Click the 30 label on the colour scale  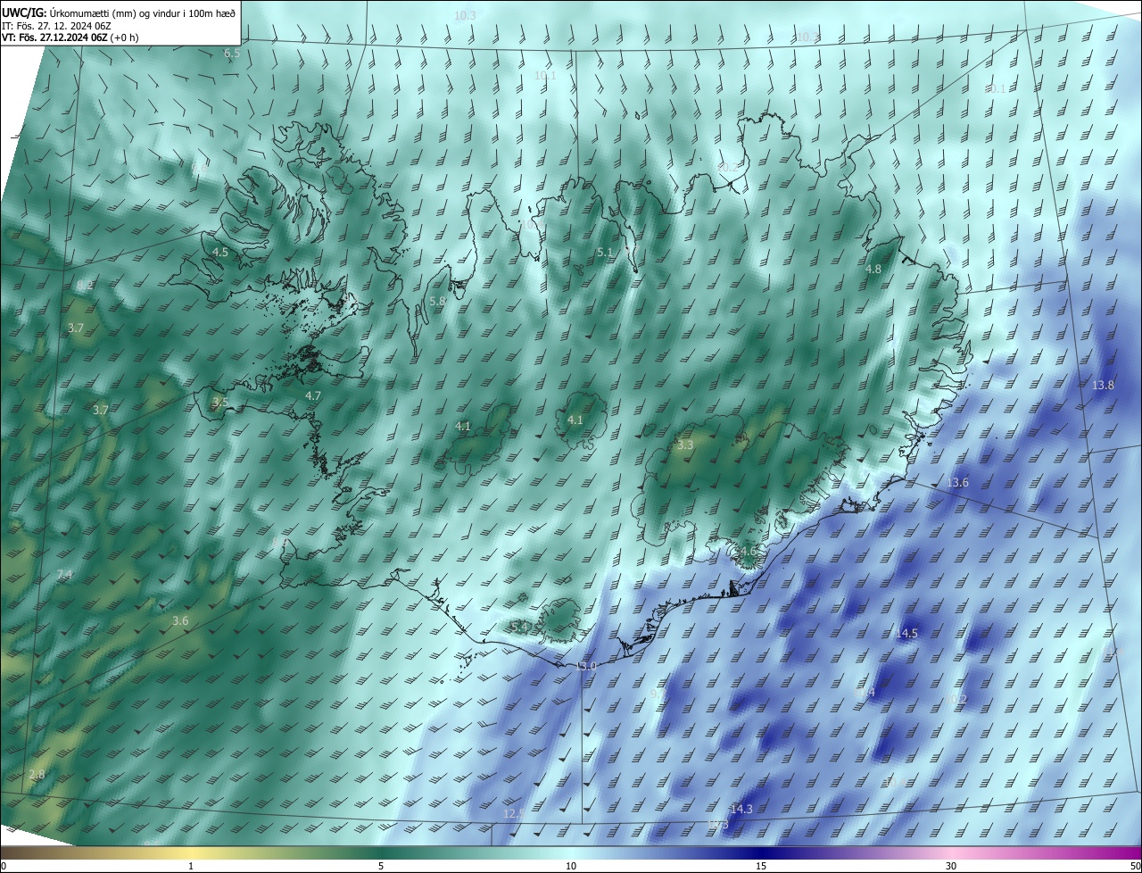pyautogui.click(x=951, y=866)
